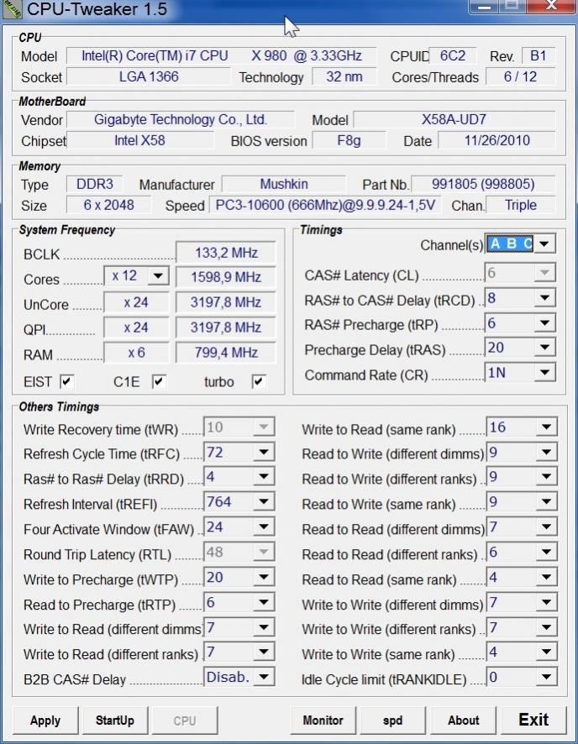Screen dimensions: 578x744
Task: Click the X58A-UD7 motherboard model value
Action: tap(455, 119)
